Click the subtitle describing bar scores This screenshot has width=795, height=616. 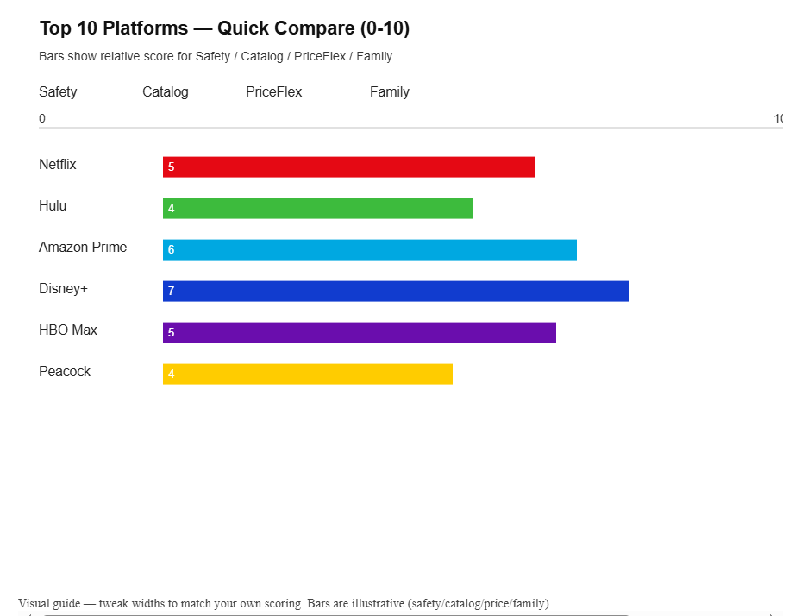point(216,56)
